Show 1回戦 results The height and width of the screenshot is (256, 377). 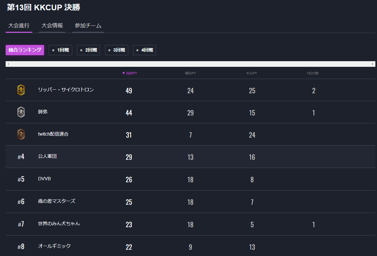[60, 50]
